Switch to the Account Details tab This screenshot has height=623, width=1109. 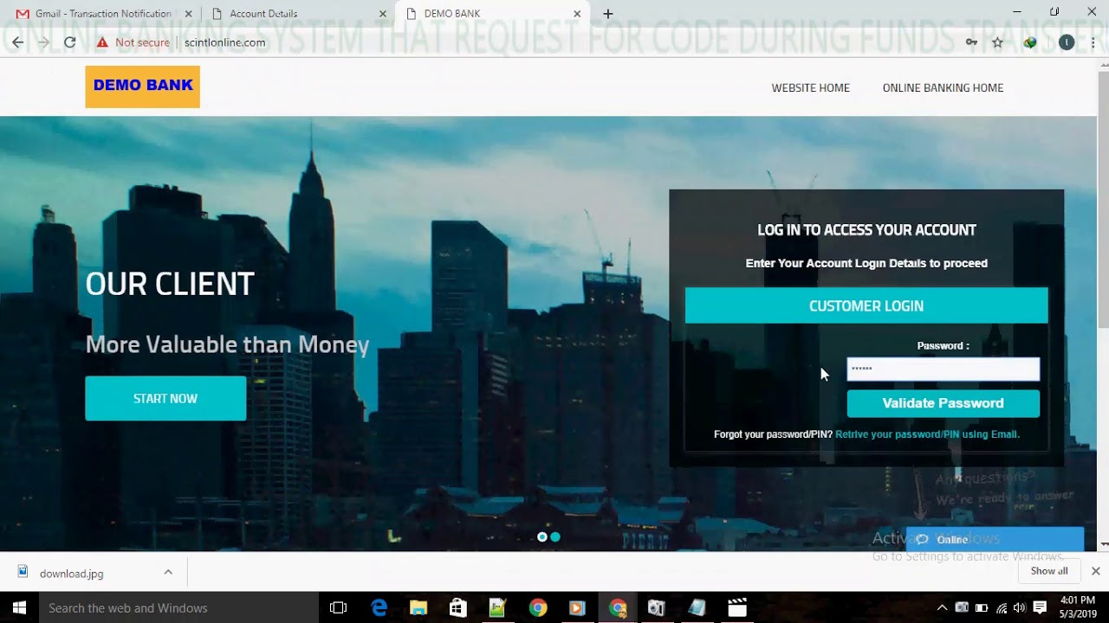(x=263, y=14)
